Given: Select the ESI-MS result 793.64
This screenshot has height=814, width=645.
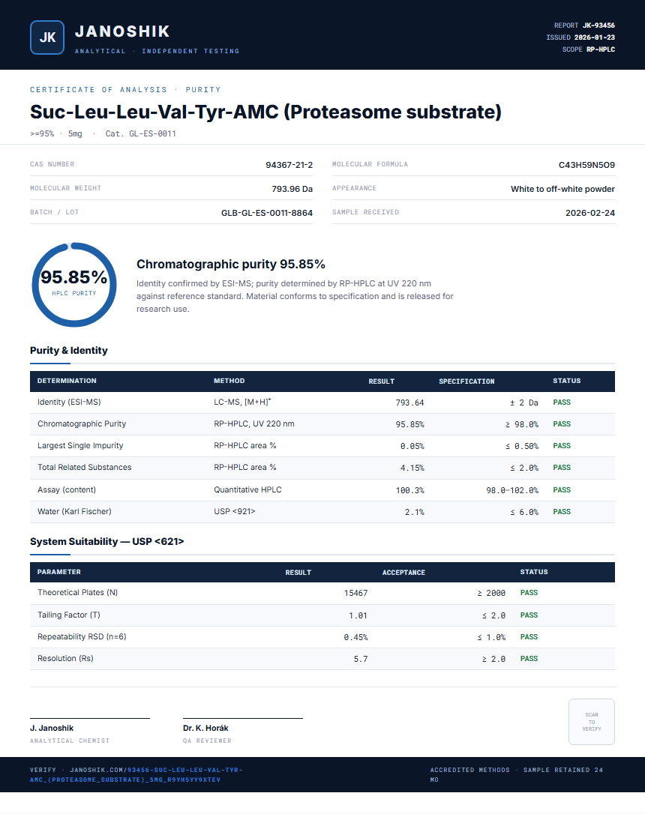Looking at the screenshot, I should click(409, 403).
